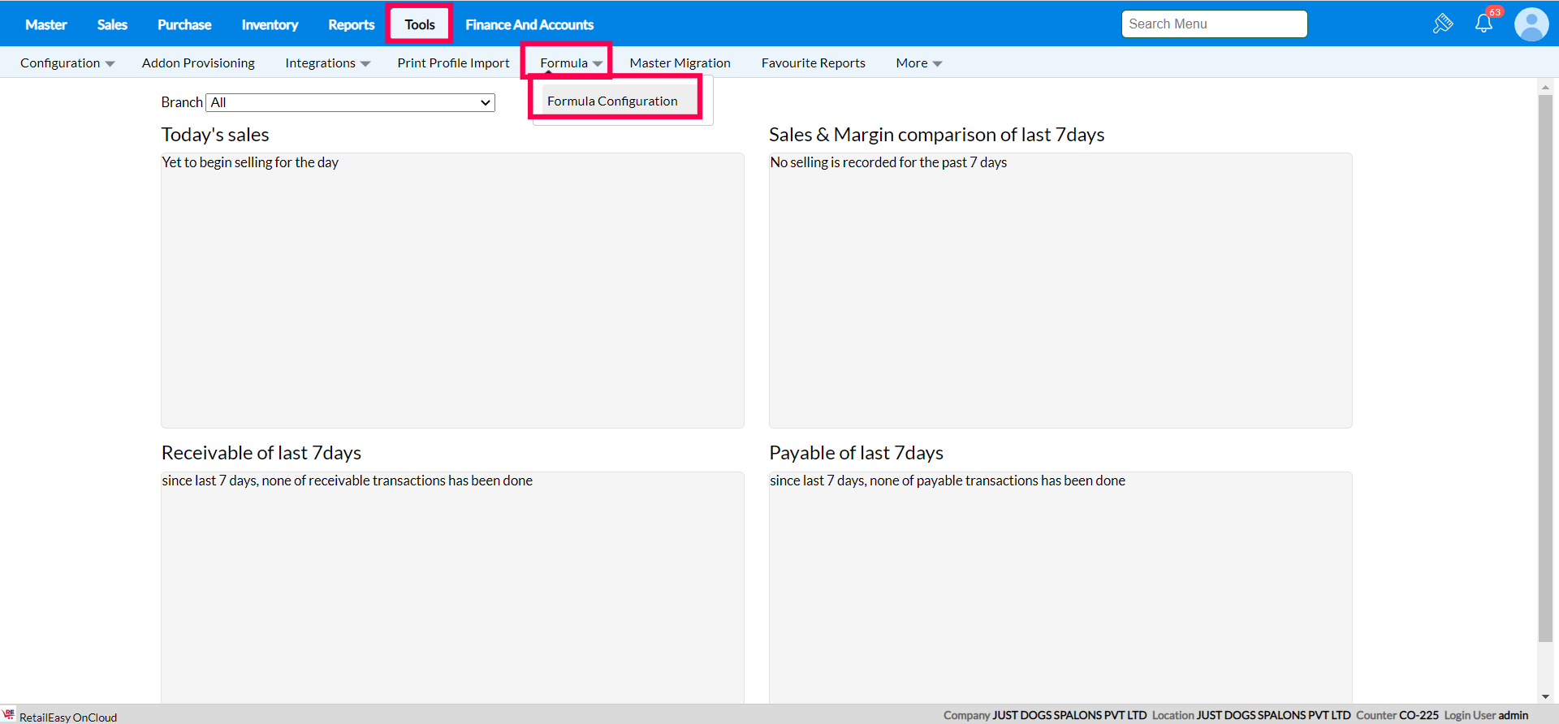Open the Inventory menu
Image resolution: width=1559 pixels, height=724 pixels.
(270, 24)
